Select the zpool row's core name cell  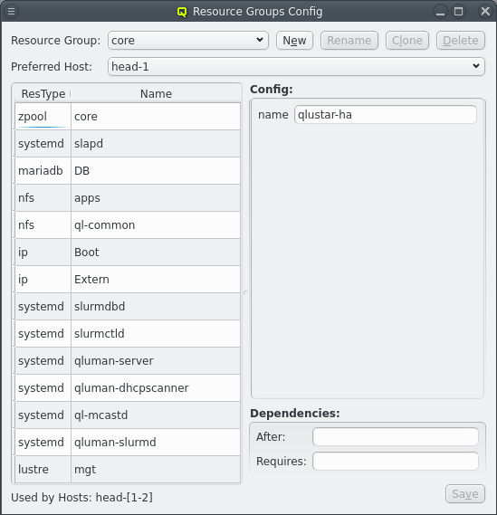point(156,117)
